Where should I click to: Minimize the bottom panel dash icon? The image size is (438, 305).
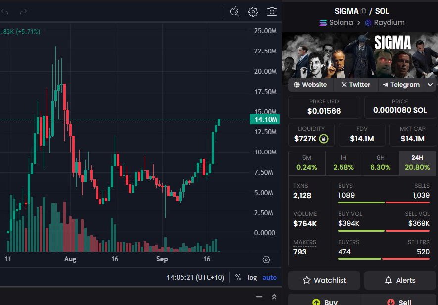[259, 297]
